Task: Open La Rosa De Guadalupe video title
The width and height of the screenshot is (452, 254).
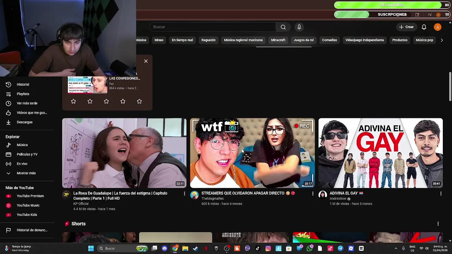Action: pos(120,196)
